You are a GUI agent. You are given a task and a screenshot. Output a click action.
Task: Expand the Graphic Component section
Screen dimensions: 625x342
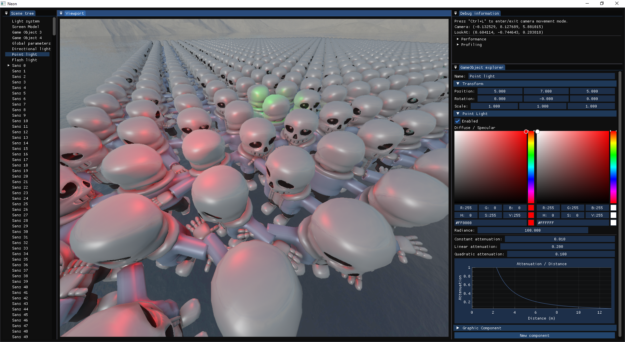458,328
